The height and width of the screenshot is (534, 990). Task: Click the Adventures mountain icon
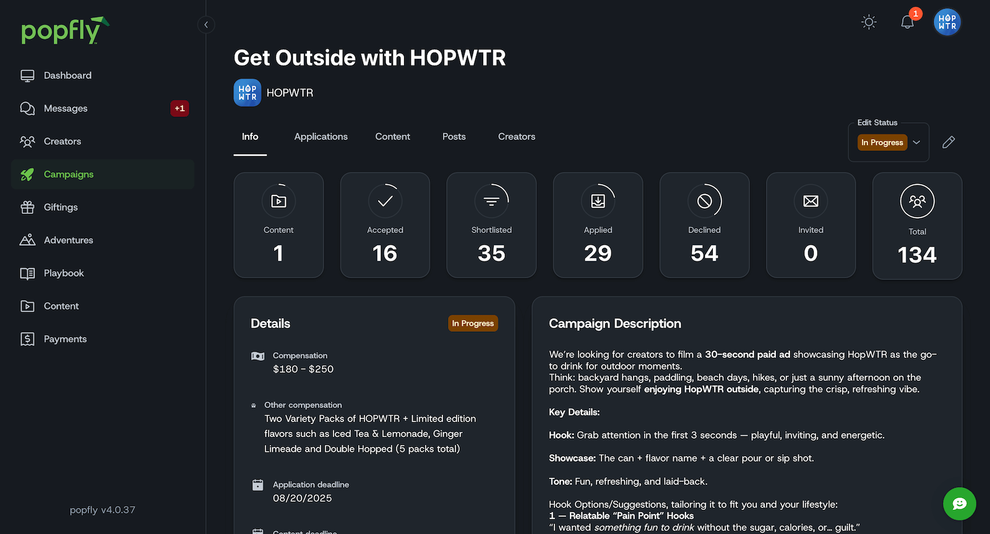coord(27,240)
